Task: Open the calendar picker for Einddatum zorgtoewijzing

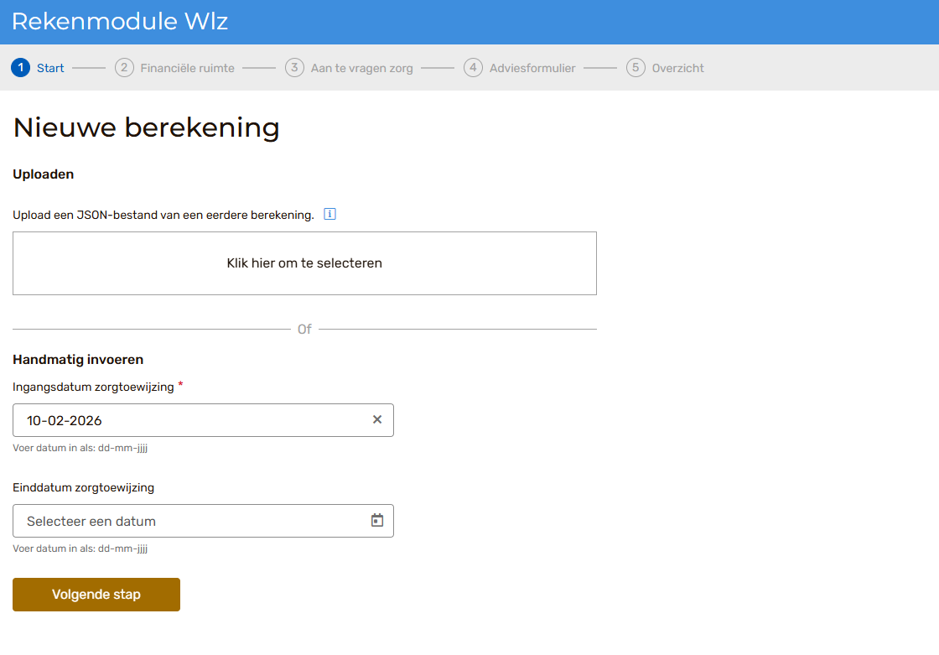Action: click(377, 521)
